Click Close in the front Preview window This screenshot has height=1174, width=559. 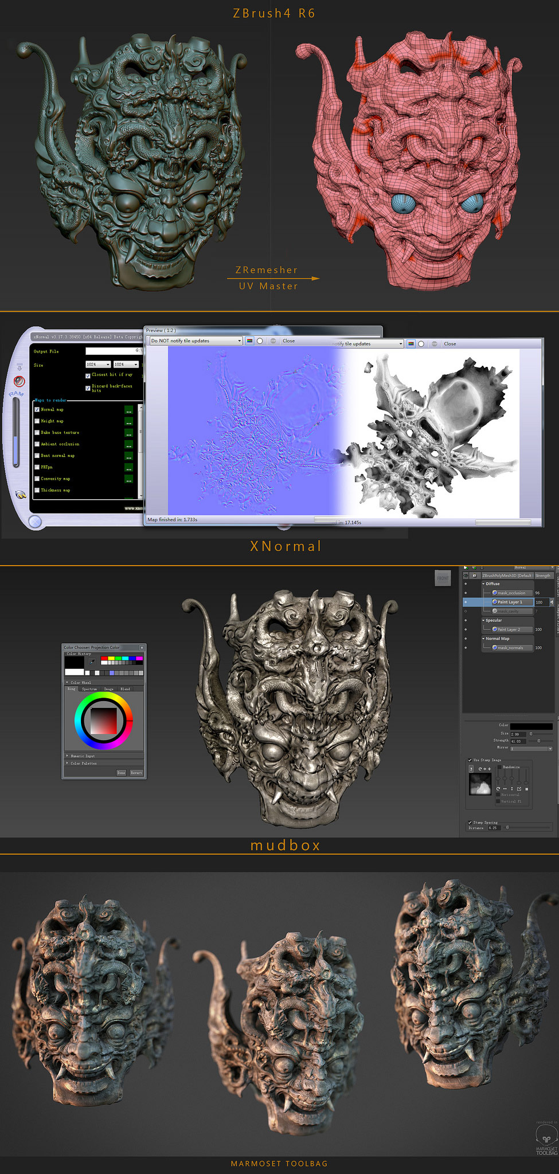[x=289, y=341]
